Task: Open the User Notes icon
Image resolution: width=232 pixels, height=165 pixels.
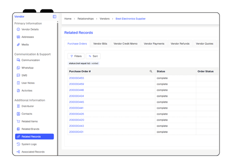Action: click(18, 83)
